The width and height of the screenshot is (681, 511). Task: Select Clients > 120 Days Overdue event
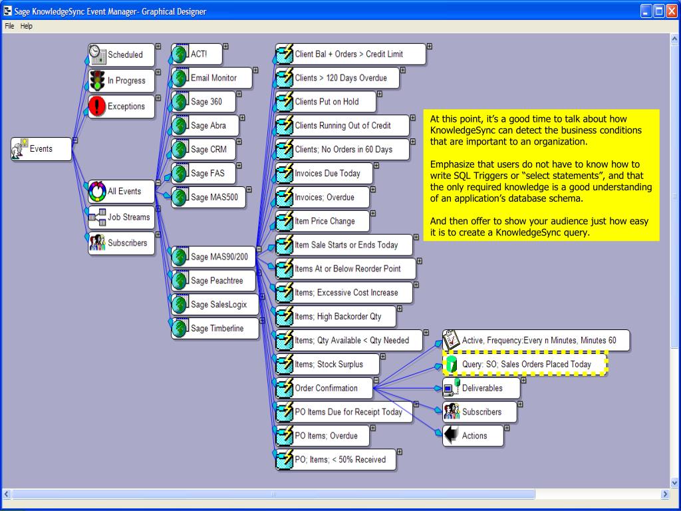pyautogui.click(x=337, y=79)
